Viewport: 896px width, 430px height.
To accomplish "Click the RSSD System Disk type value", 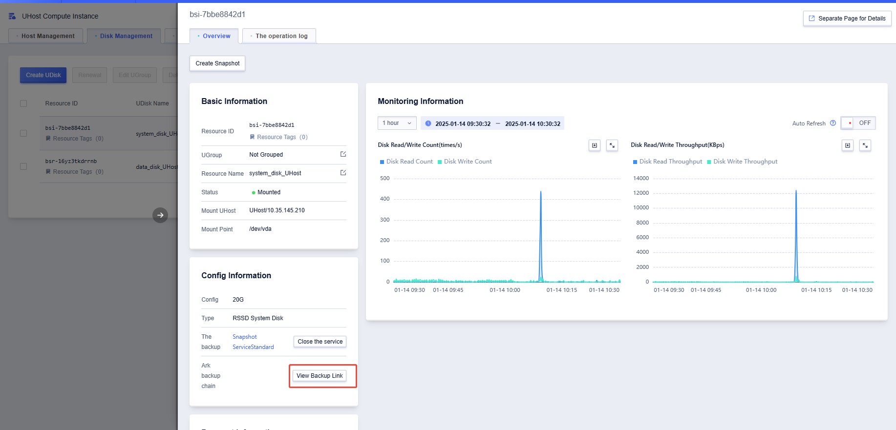I will click(x=258, y=318).
